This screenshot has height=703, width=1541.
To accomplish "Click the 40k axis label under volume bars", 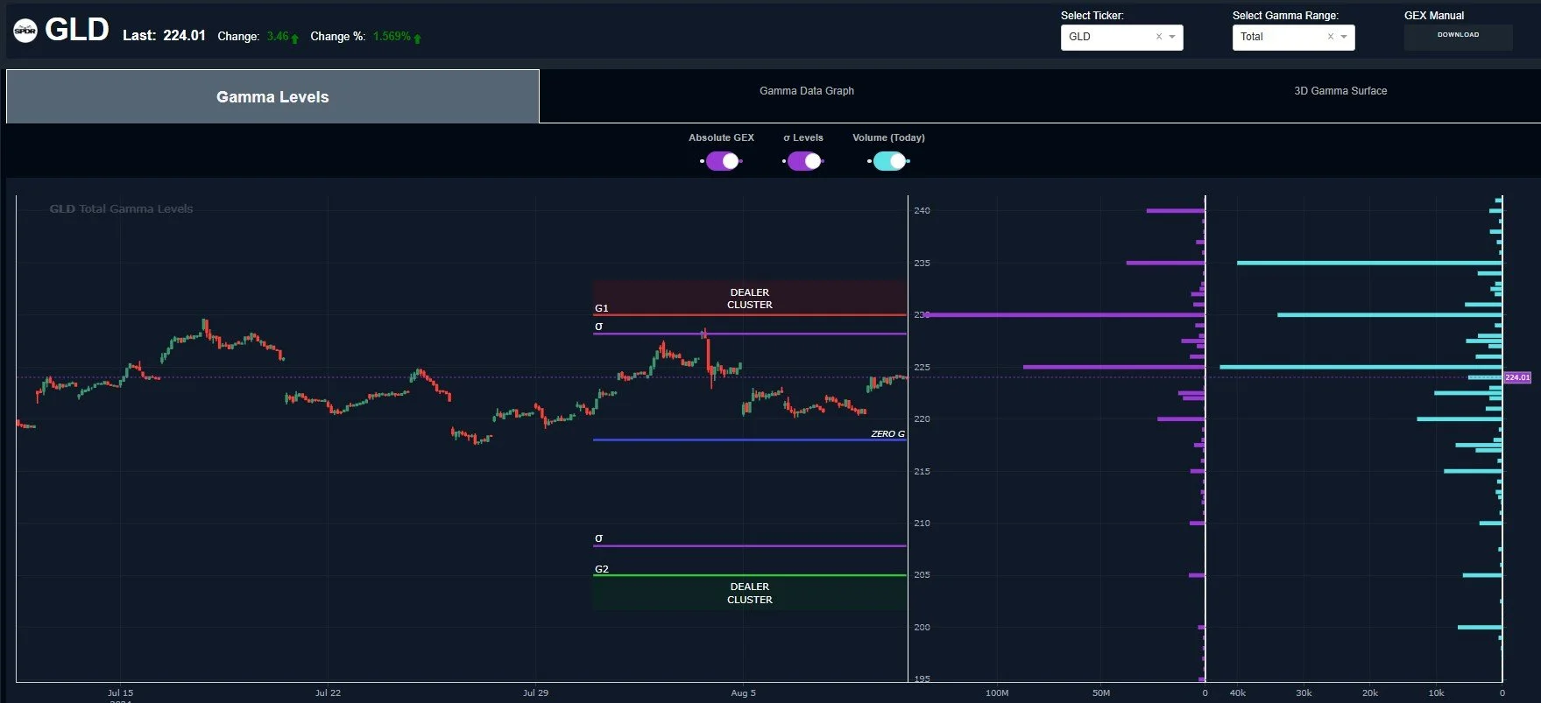I will tap(1237, 692).
